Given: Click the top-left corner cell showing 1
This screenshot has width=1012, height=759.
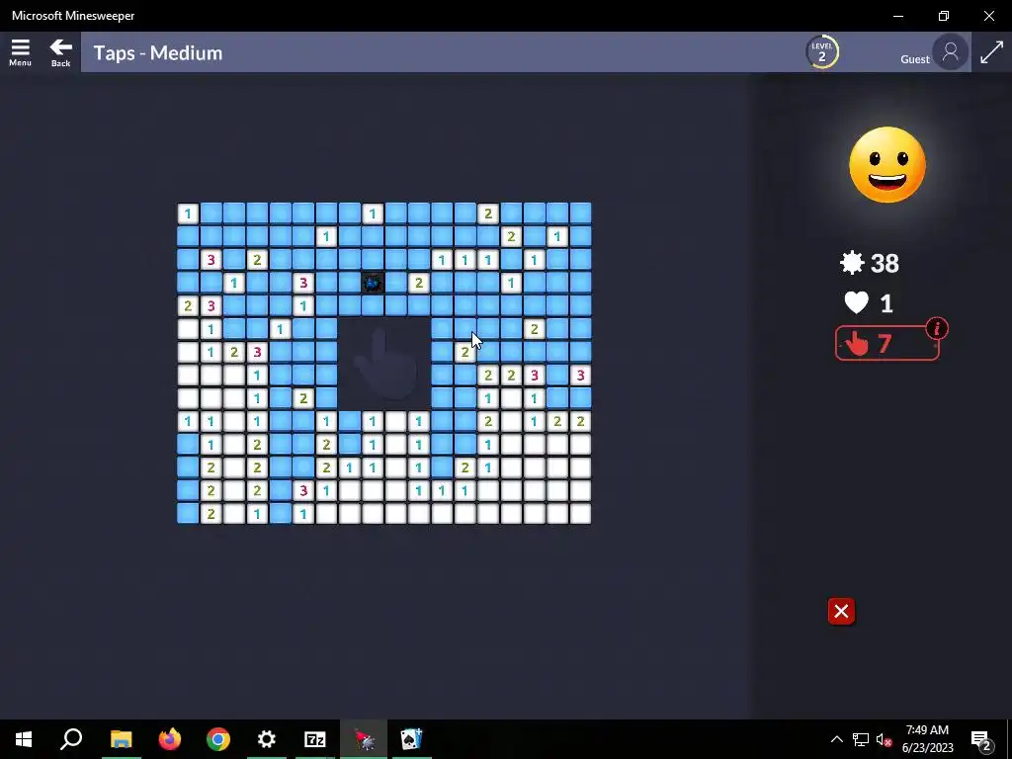Looking at the screenshot, I should (x=188, y=213).
